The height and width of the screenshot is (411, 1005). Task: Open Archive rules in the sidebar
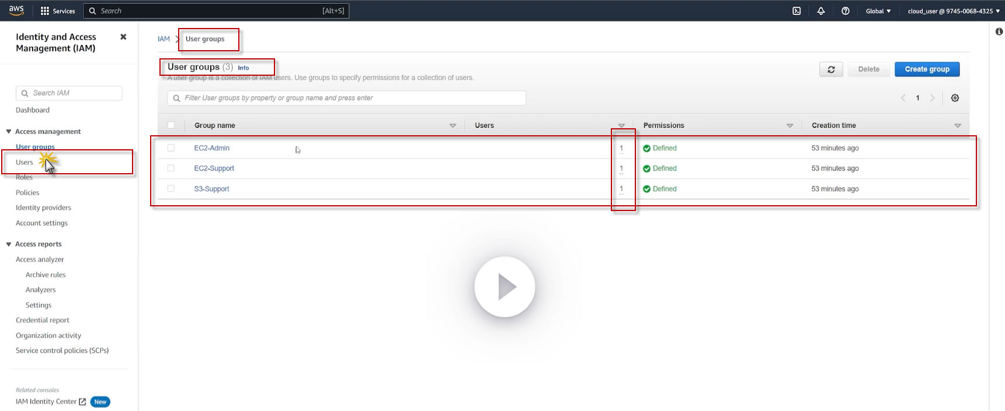tap(46, 275)
